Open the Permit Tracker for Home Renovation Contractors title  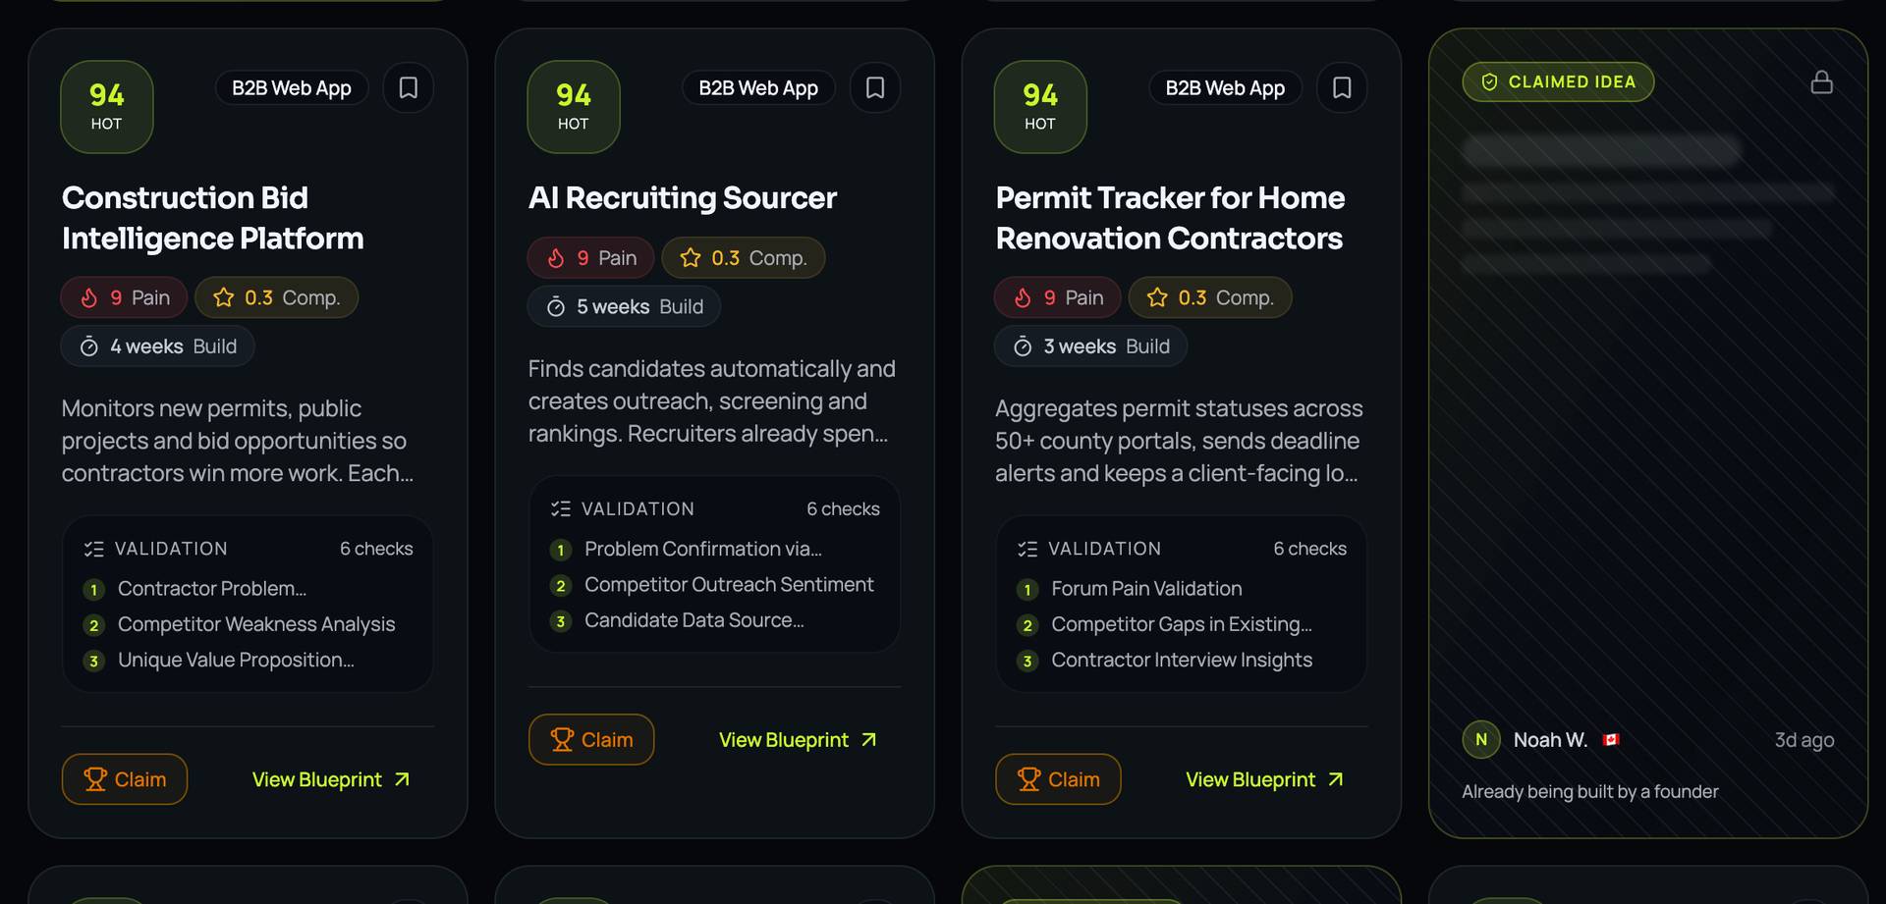click(x=1170, y=218)
